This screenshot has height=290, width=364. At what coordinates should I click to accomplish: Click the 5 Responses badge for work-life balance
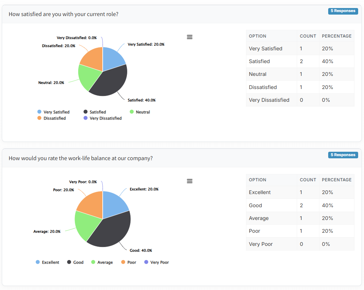click(343, 155)
